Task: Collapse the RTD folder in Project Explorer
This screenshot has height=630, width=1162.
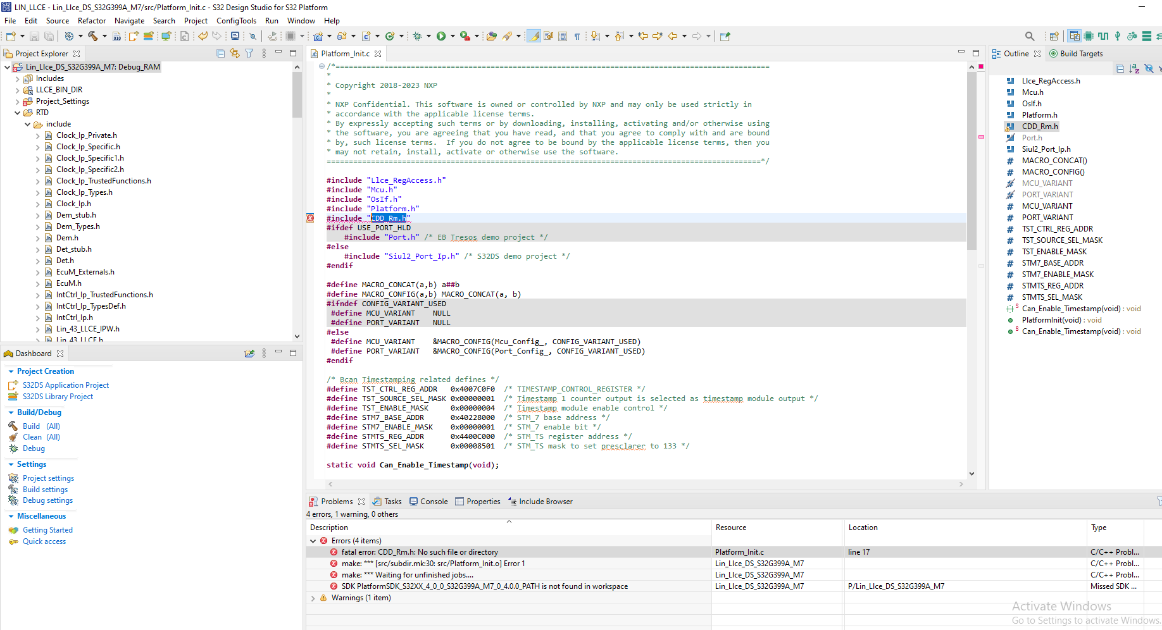Action: pyautogui.click(x=17, y=112)
